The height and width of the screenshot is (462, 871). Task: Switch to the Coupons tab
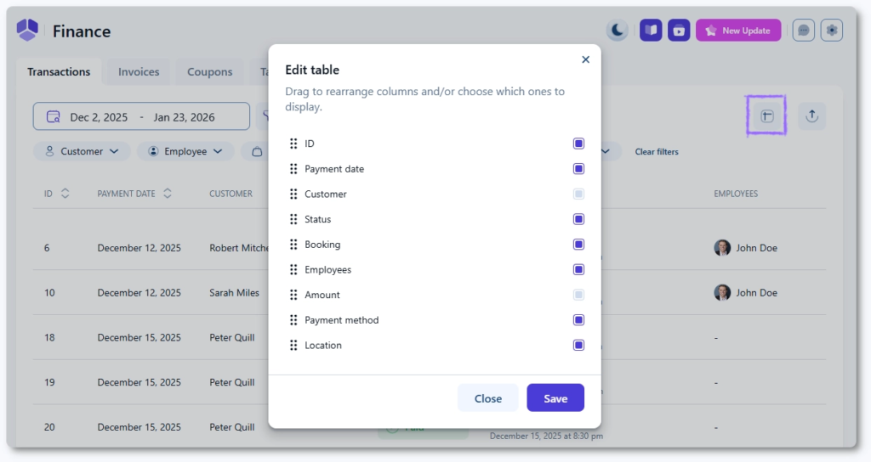coord(209,72)
